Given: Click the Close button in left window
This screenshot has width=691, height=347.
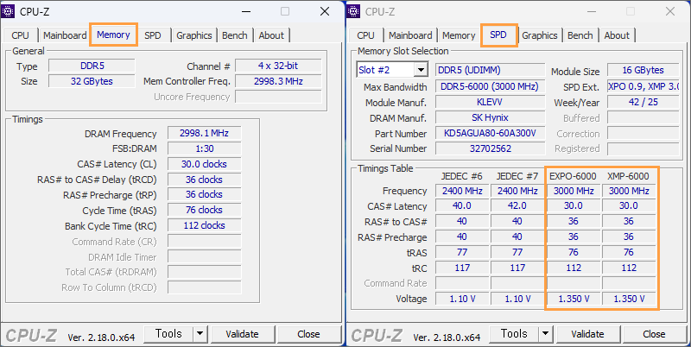Looking at the screenshot, I should 308,334.
